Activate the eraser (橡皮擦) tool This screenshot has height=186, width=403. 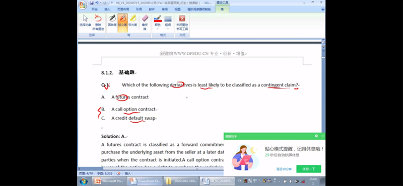pyautogui.click(x=145, y=23)
